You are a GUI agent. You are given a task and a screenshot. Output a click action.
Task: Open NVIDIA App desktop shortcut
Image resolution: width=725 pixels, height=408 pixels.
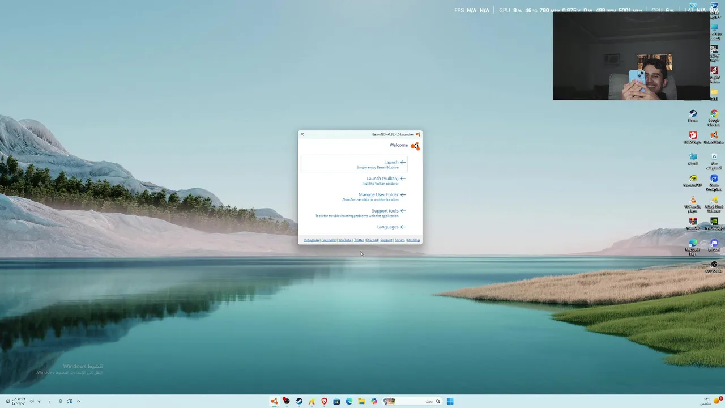pyautogui.click(x=714, y=223)
